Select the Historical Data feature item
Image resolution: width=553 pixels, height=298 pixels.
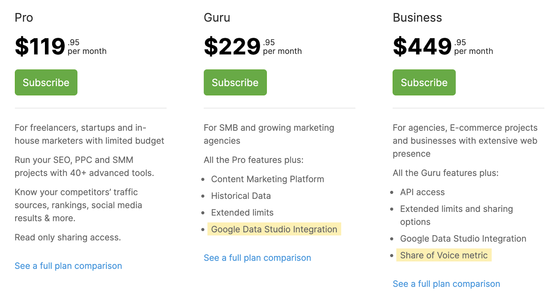(x=241, y=196)
